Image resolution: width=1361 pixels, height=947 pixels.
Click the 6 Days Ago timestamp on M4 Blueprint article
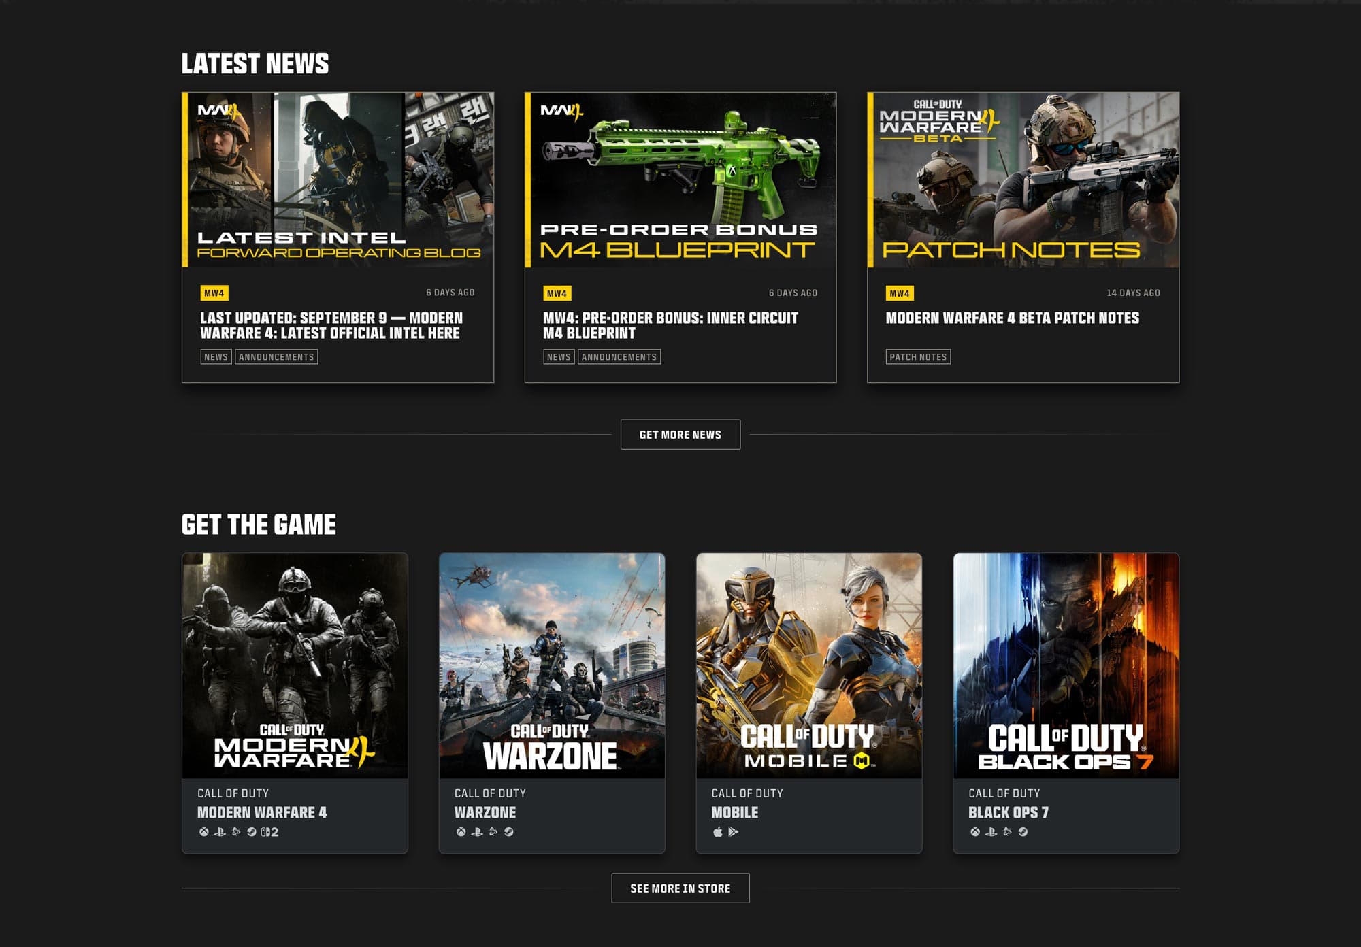point(793,293)
